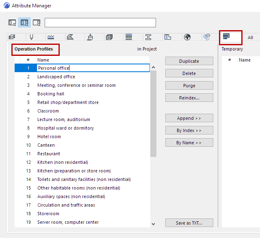Select the Classroom row
Screen dimensions: 260x238
click(82, 111)
